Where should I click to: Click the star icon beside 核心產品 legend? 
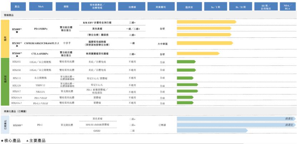coord(2,141)
